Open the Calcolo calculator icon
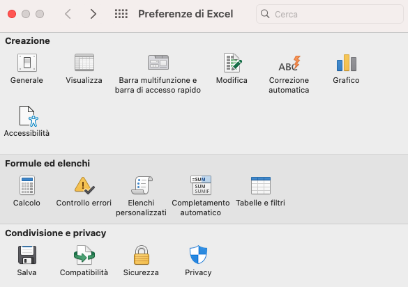 [27, 185]
